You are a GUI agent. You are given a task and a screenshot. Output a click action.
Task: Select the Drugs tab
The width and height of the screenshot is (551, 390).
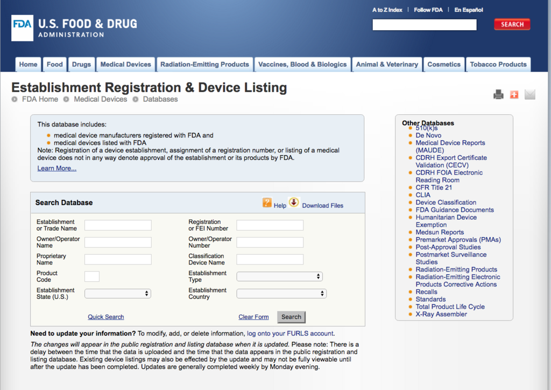click(82, 64)
